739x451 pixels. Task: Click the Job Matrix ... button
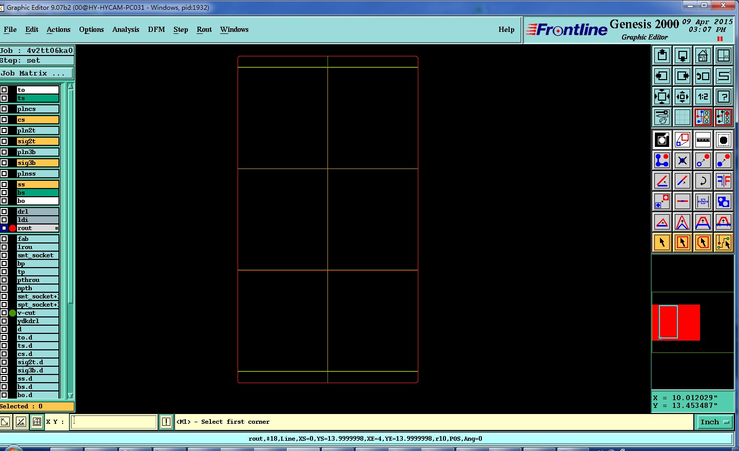coord(37,73)
